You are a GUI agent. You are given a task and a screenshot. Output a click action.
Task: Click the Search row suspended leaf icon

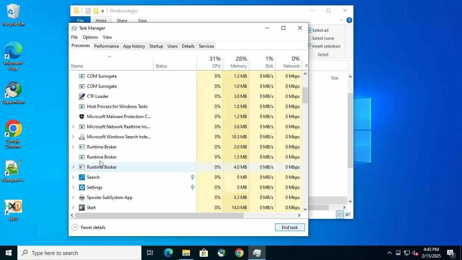pos(192,177)
